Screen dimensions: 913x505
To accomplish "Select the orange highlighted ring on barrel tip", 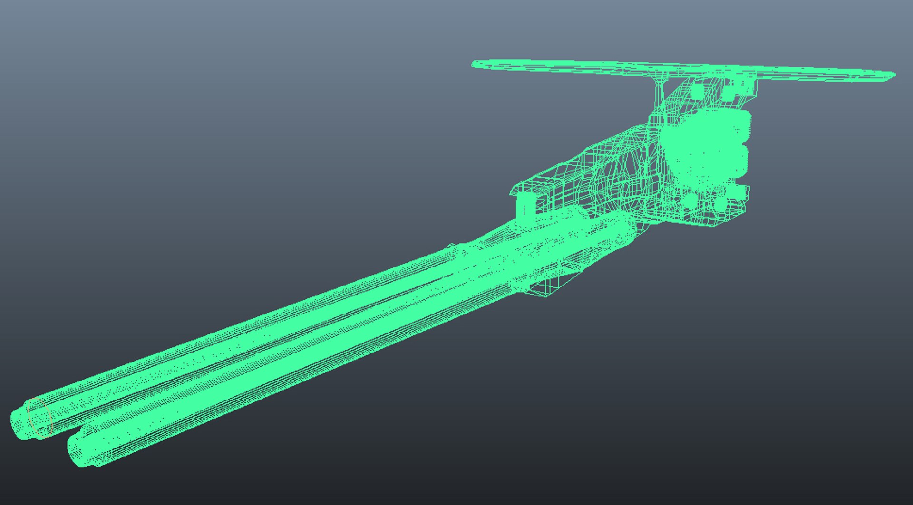I will click(39, 417).
